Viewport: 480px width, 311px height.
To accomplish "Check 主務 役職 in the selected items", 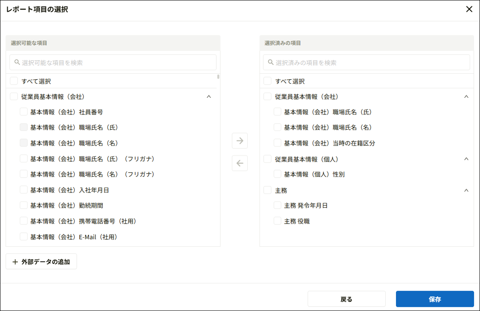I will tap(277, 220).
